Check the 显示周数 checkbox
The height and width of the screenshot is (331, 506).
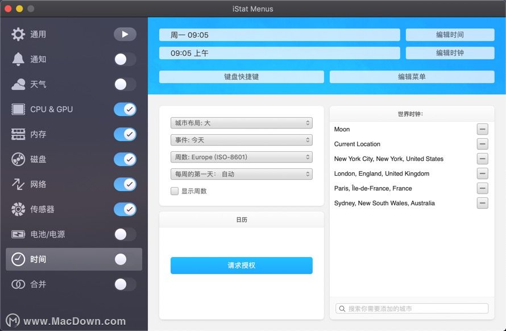(x=175, y=191)
